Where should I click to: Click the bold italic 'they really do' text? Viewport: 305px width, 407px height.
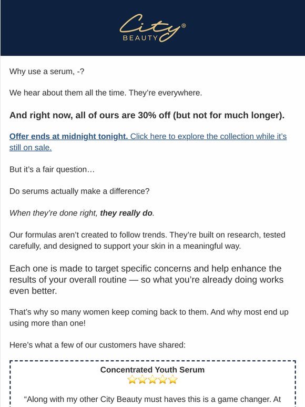coord(126,213)
